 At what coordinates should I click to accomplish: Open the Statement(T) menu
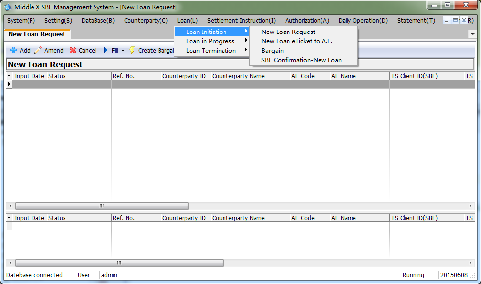pyautogui.click(x=417, y=21)
